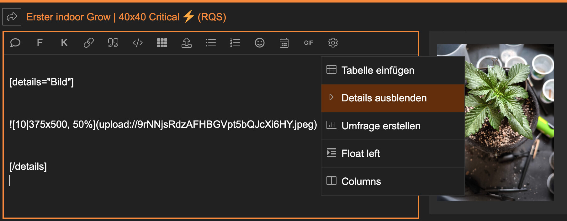Open the emoji picker
The height and width of the screenshot is (221, 567).
[x=260, y=43]
